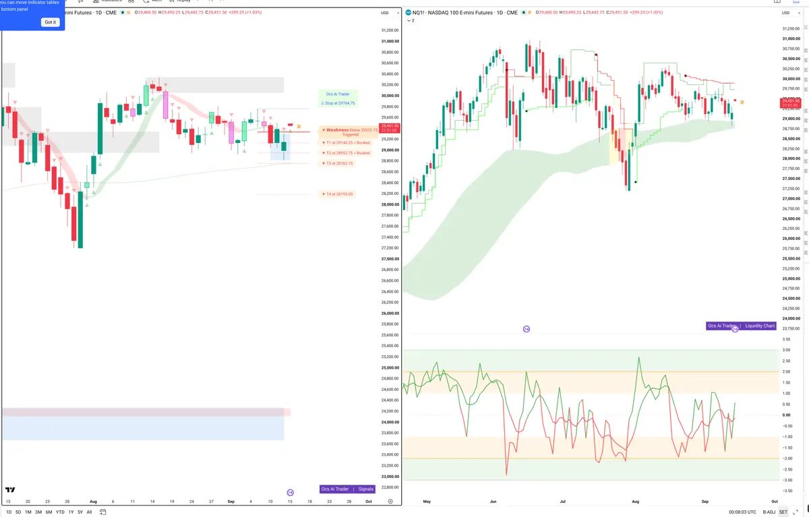
Task: Click the TradingView logo on left chart
Action: click(10, 490)
